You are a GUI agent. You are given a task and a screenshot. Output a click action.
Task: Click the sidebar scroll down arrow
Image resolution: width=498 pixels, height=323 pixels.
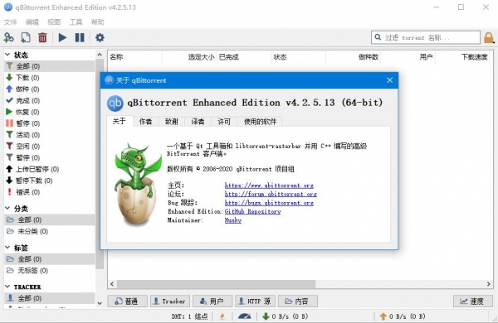pyautogui.click(x=100, y=303)
